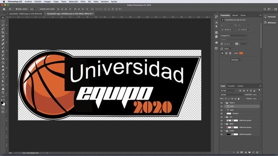Select the Zoom tool in the toolbox

click(x=3, y=92)
